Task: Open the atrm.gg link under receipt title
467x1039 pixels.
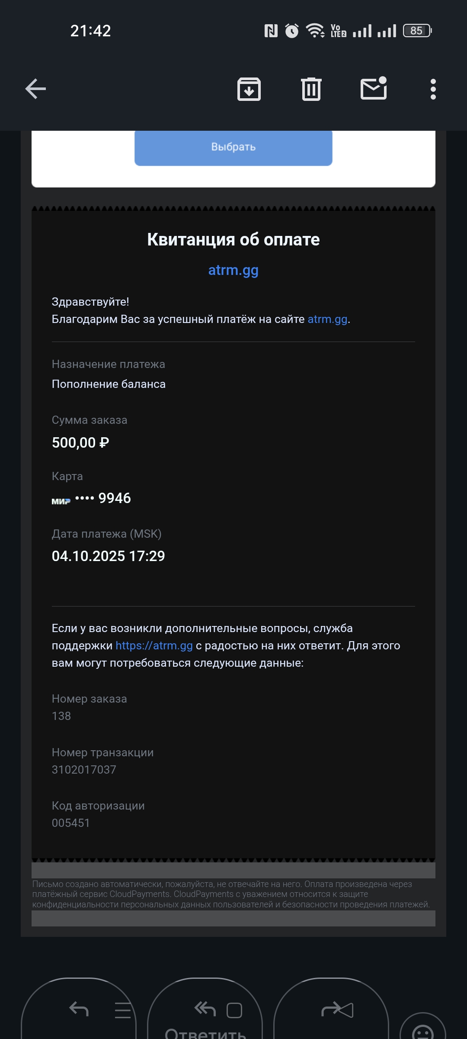Action: pos(233,270)
